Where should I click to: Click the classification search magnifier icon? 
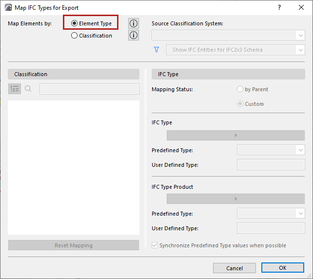[28, 89]
